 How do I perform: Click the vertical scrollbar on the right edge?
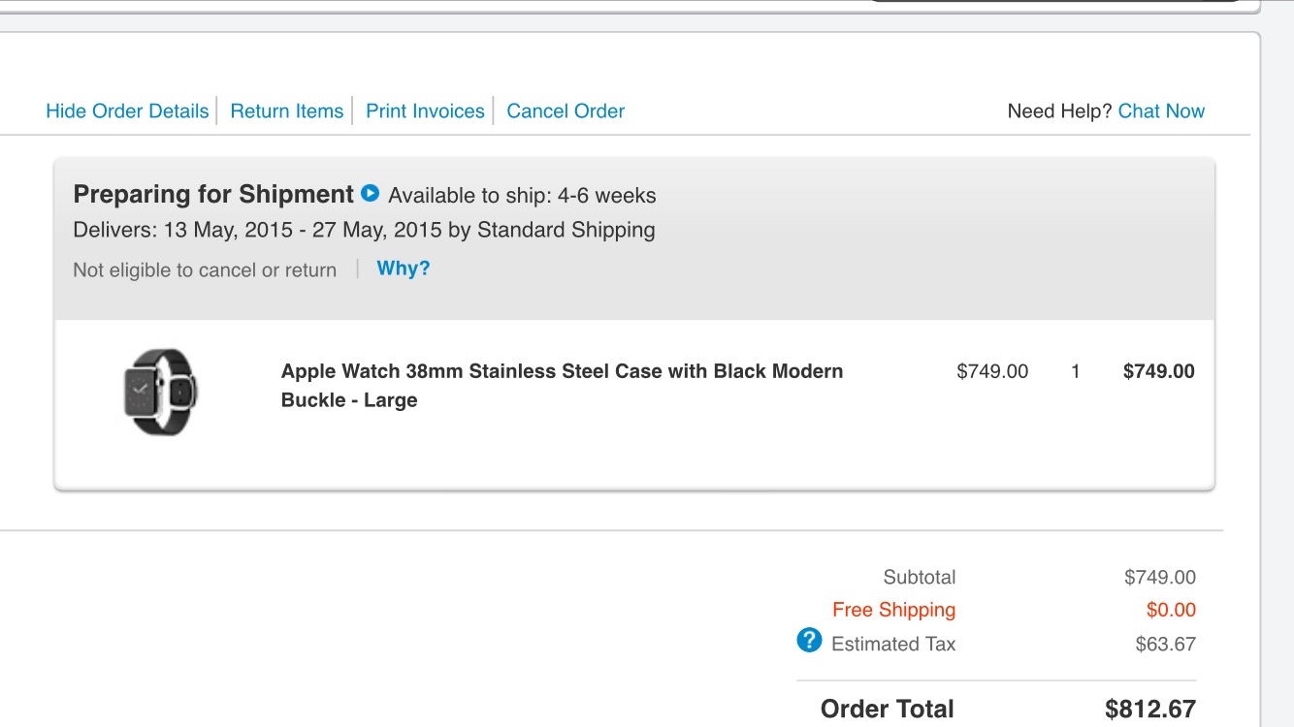(1278, 363)
